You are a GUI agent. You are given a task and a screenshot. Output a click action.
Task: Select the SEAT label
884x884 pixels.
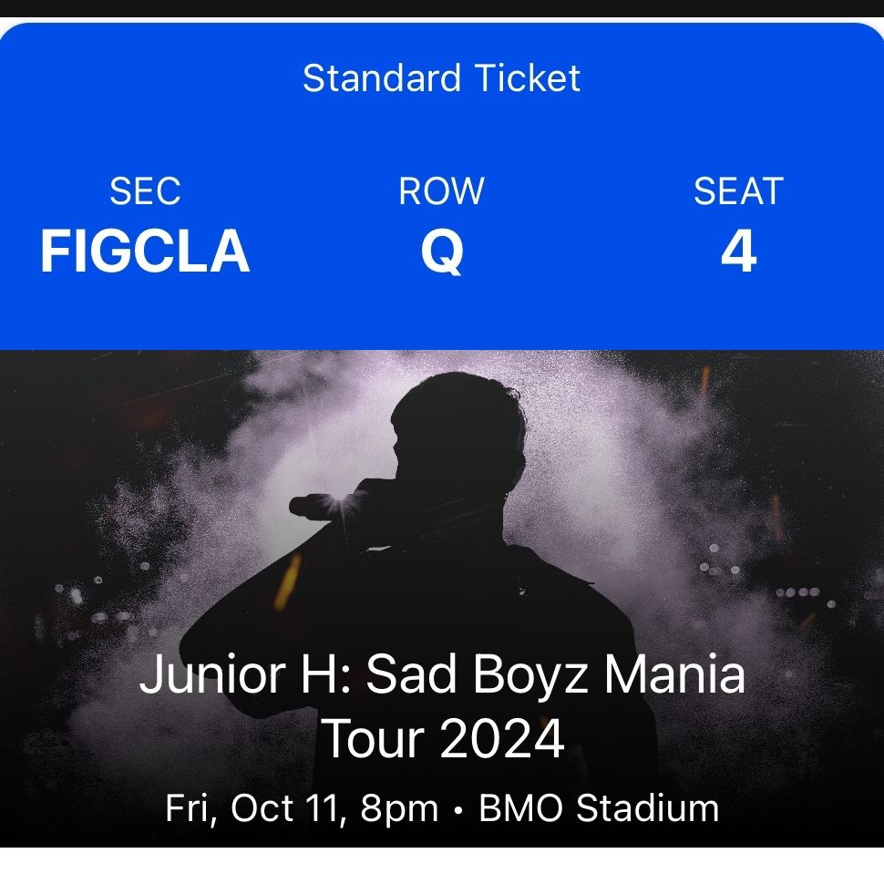738,191
